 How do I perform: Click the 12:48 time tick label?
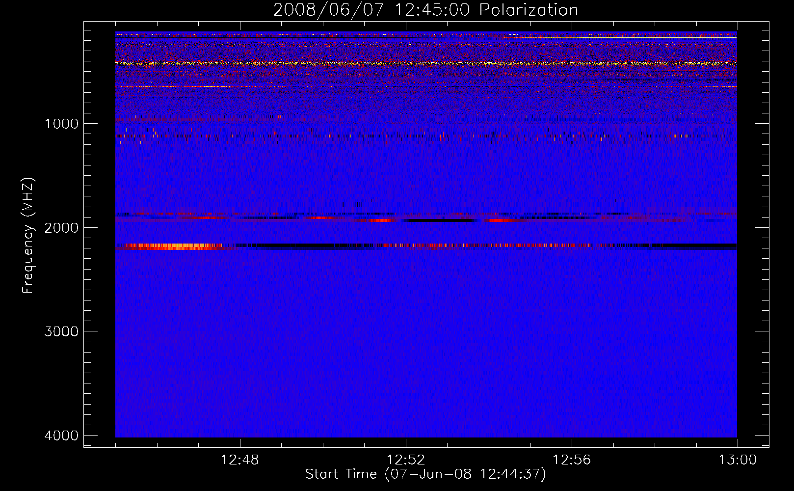pyautogui.click(x=240, y=460)
